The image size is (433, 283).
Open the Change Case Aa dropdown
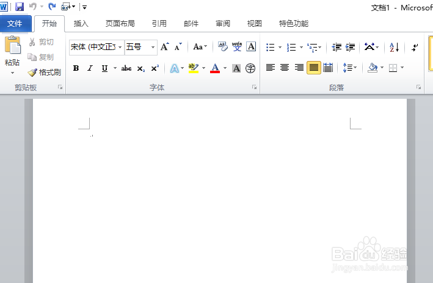[x=200, y=46]
